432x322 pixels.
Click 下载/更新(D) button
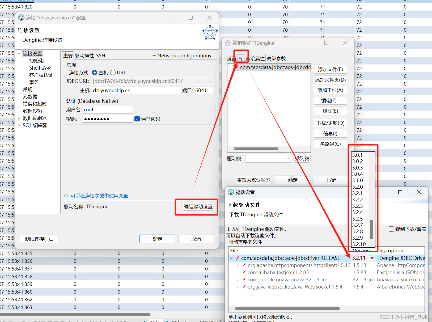click(331, 123)
